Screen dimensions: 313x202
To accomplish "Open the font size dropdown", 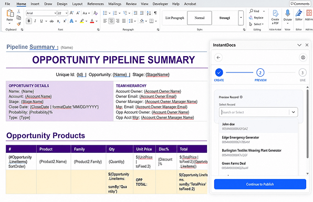I will click(67, 13).
